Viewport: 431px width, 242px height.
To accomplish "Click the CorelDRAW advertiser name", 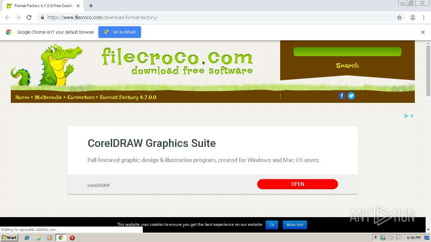I will click(x=99, y=185).
